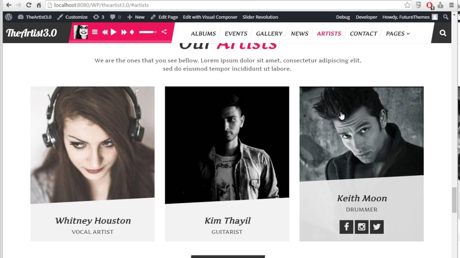Open the ALBUMS menu item
Viewport: 460px width, 258px height.
[x=203, y=33]
